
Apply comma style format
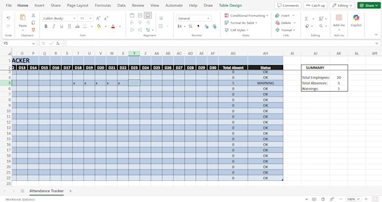coord(198,26)
